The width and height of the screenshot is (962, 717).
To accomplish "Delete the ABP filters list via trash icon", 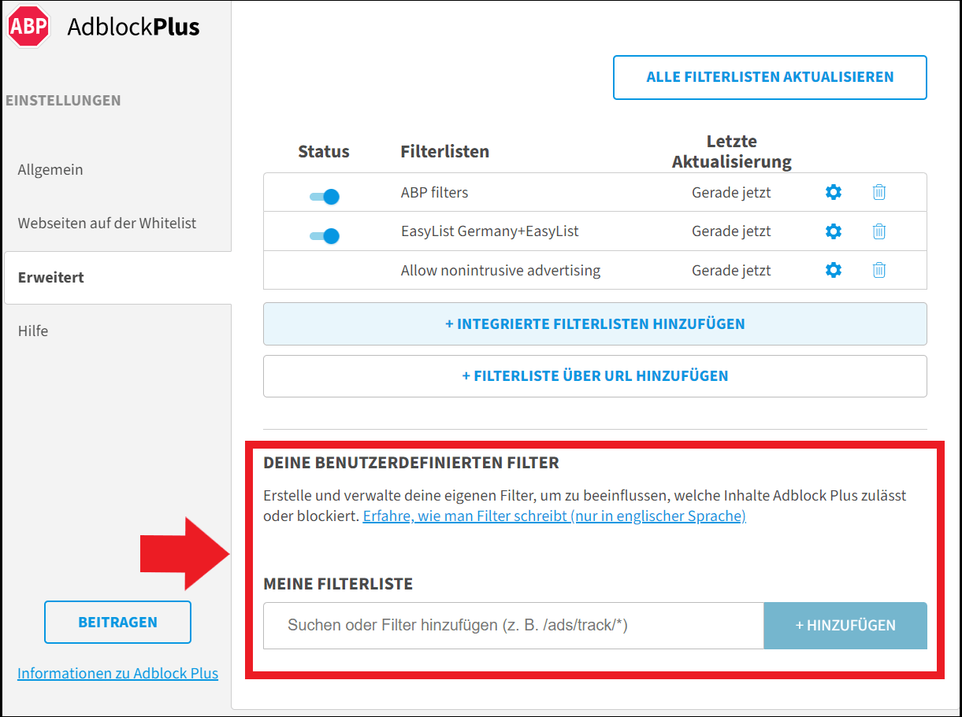I will point(879,192).
